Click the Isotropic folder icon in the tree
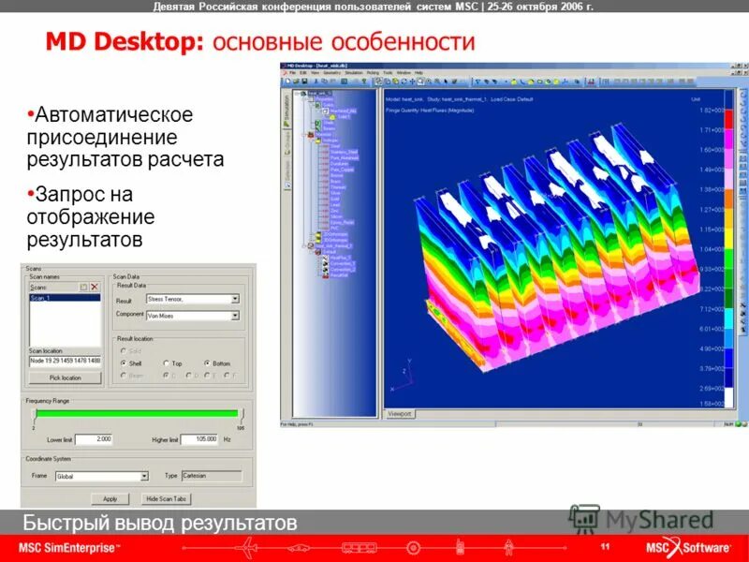The height and width of the screenshot is (562, 749). pos(318,140)
